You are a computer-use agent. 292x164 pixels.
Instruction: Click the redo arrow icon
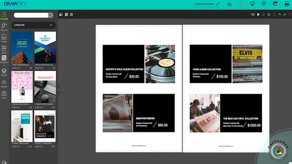point(285,14)
